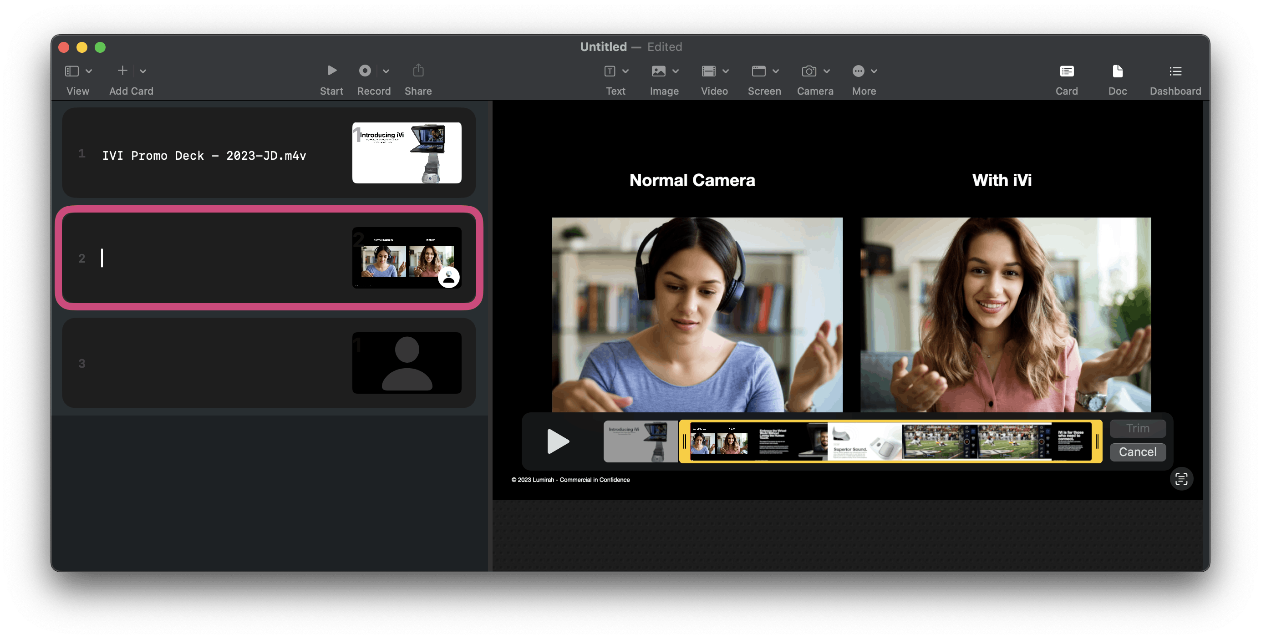This screenshot has width=1261, height=639.
Task: Click the With iVi heading text
Action: click(x=1002, y=180)
